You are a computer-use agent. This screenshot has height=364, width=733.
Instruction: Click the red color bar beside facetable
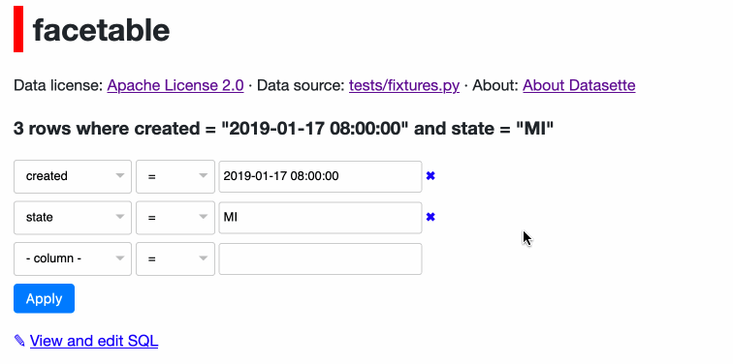coord(18,29)
